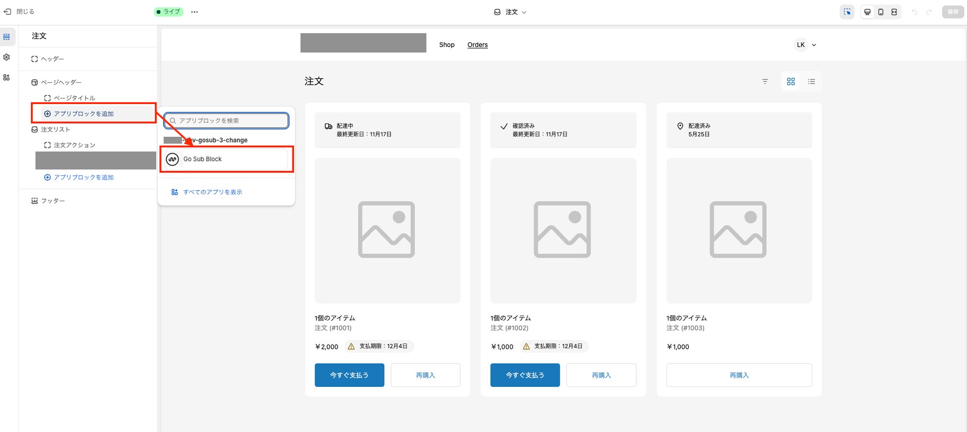Open the settings gear in left rail
Screen dimensions: 967x432
tap(6, 57)
